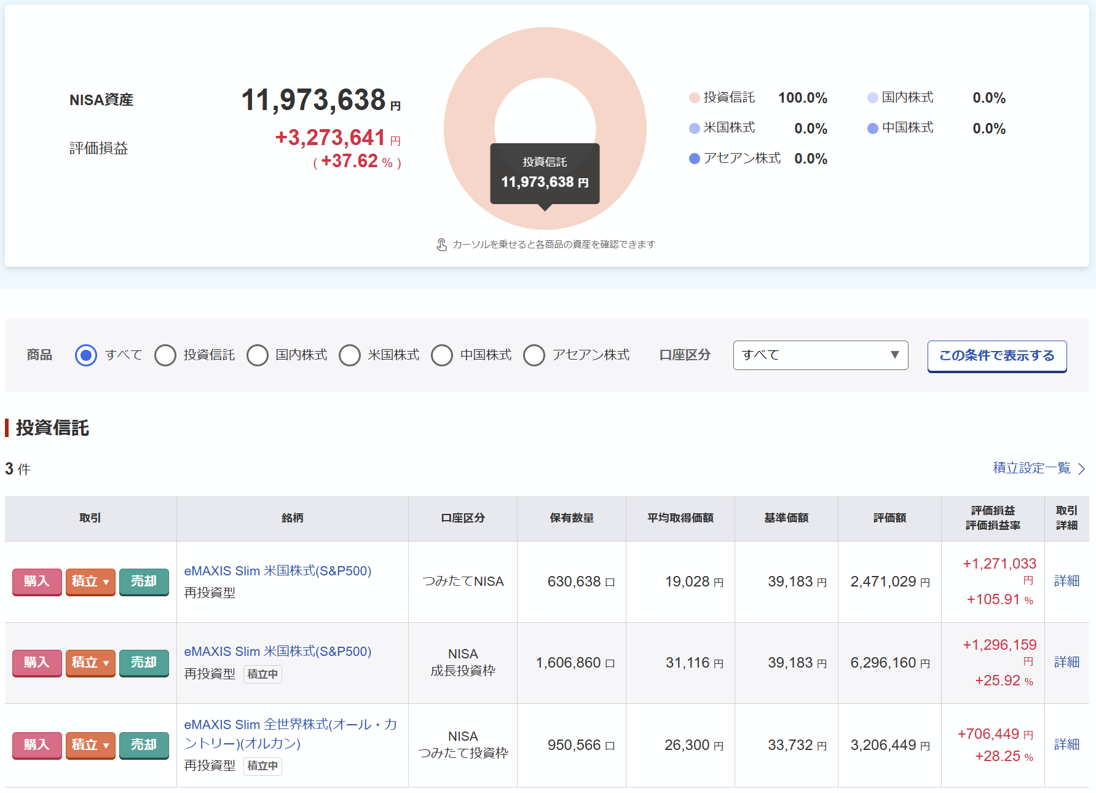
Task: Open 詳細 for the つみたてNISA S&P500 row
Action: 1066,581
